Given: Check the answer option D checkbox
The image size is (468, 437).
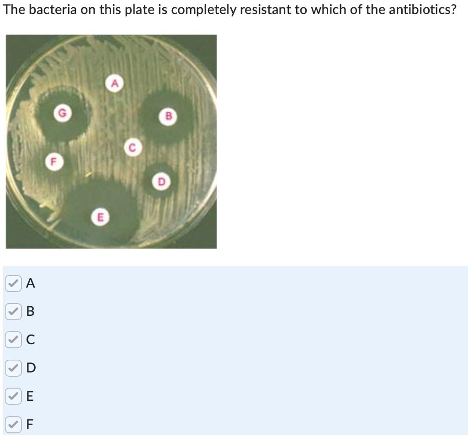Looking at the screenshot, I should click(12, 367).
